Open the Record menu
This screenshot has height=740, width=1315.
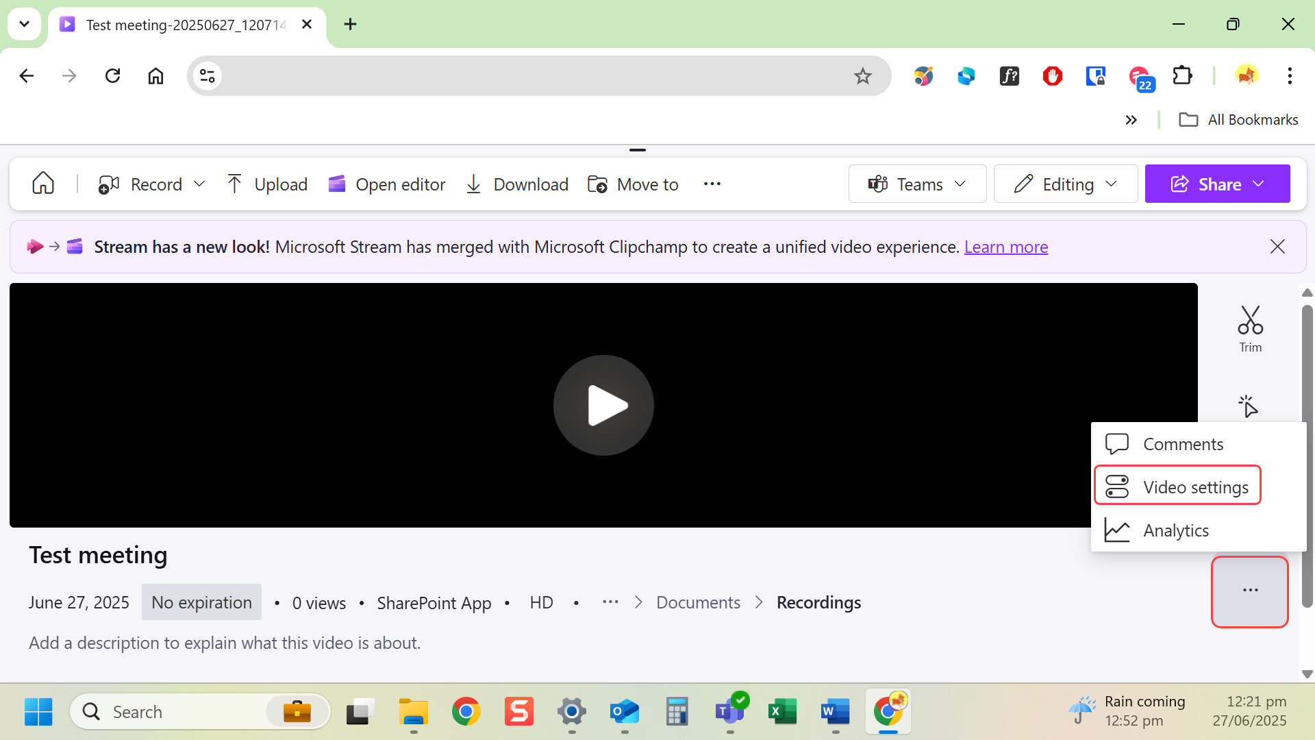151,184
